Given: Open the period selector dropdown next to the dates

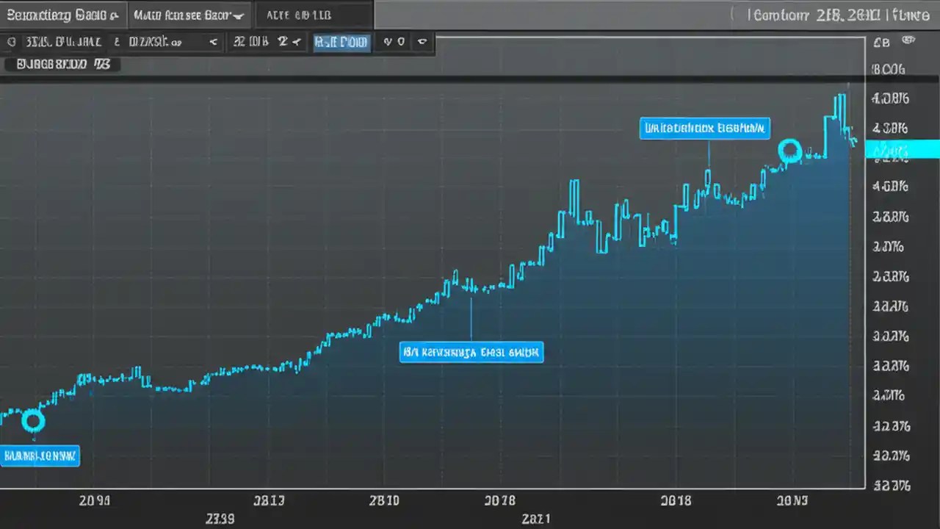Looking at the screenshot, I should 297,42.
